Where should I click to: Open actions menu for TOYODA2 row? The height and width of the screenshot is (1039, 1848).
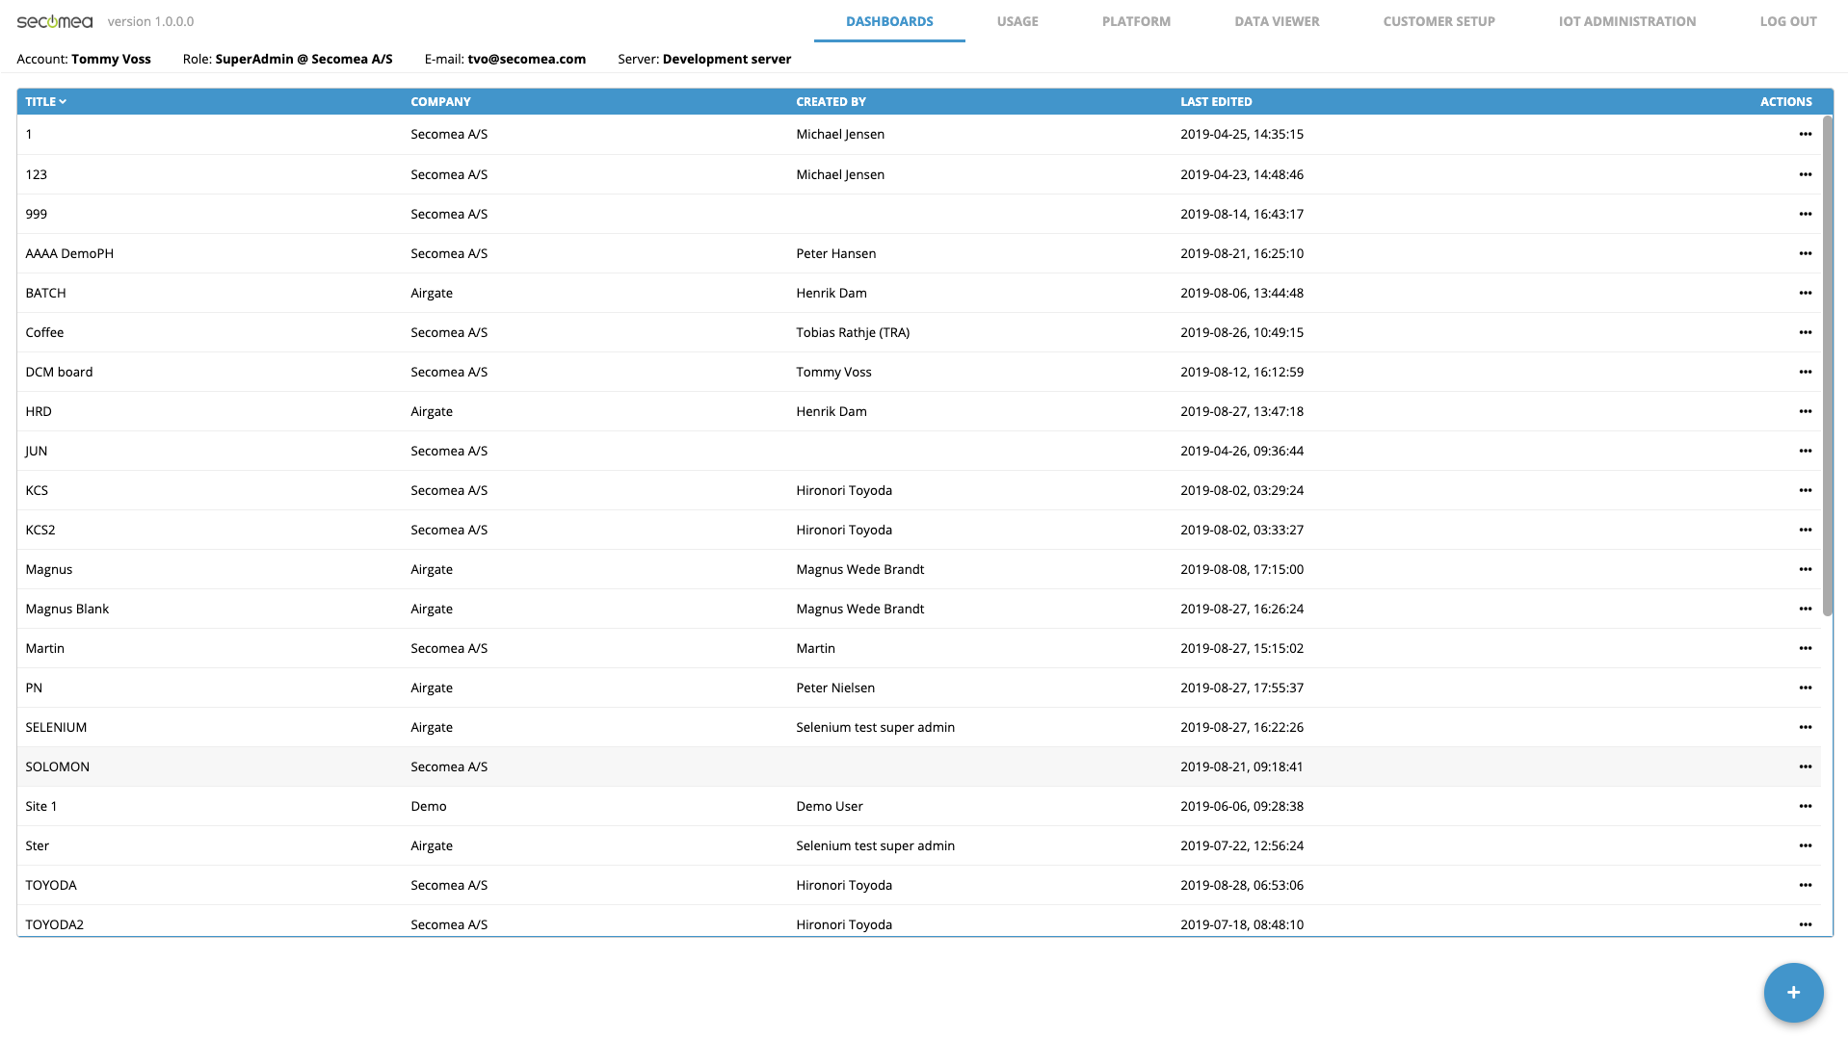pos(1805,924)
